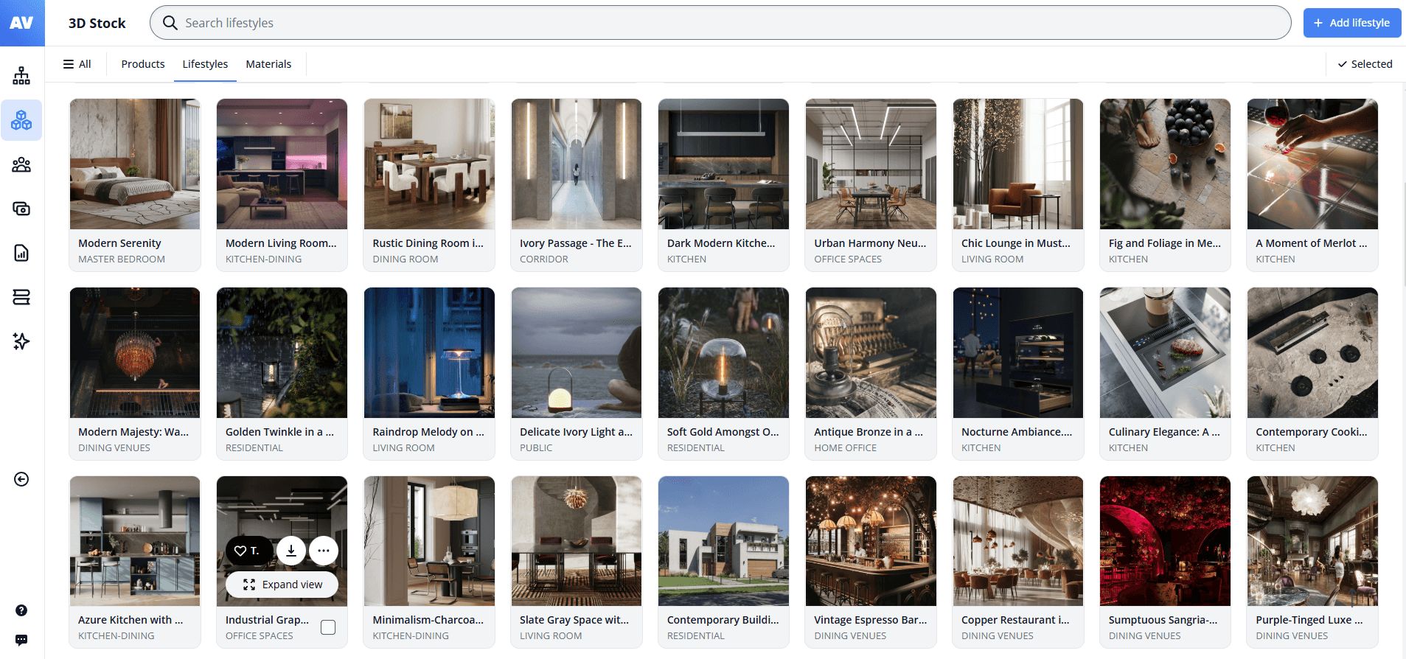Open the All categories menu
This screenshot has height=659, width=1406.
click(x=77, y=64)
